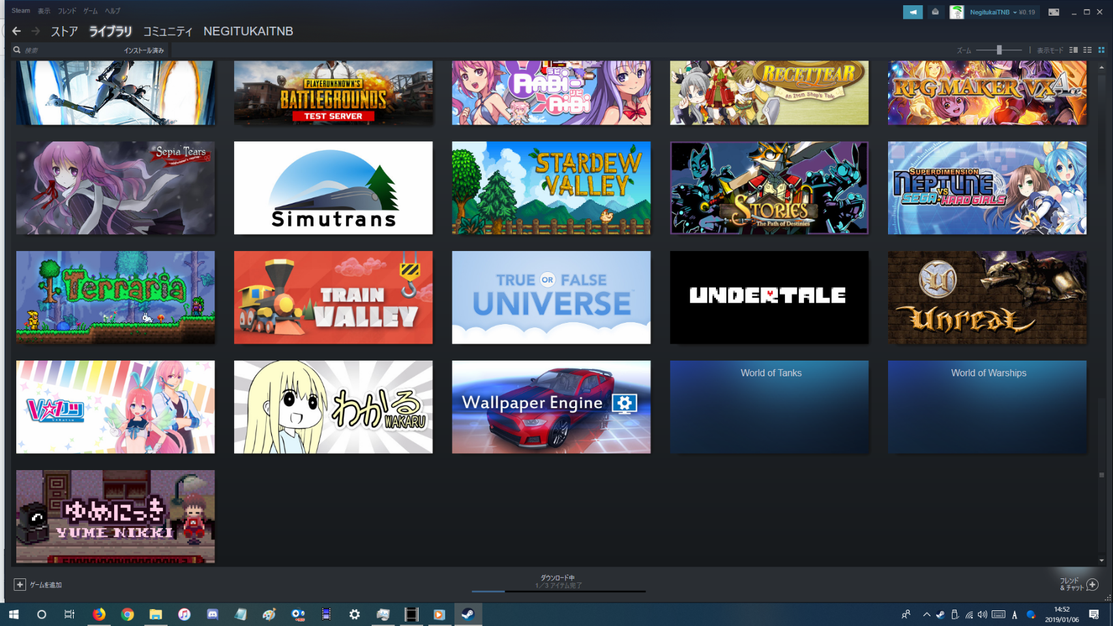Open the インストール済み filter dropdown
The height and width of the screenshot is (626, 1113).
(144, 50)
